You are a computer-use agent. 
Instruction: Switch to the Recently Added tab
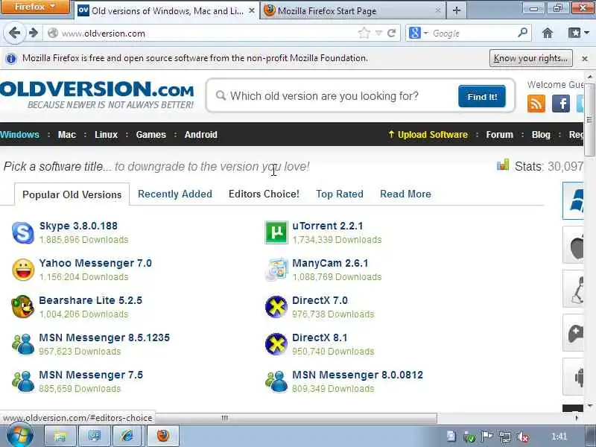[175, 194]
